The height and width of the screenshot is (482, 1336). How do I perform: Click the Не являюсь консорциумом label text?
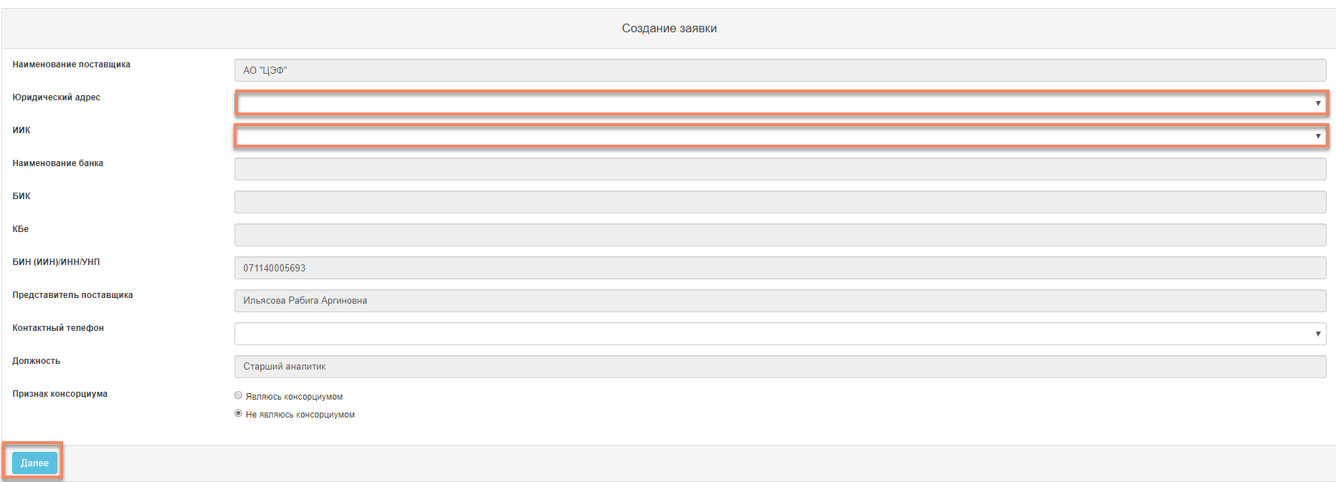[300, 415]
